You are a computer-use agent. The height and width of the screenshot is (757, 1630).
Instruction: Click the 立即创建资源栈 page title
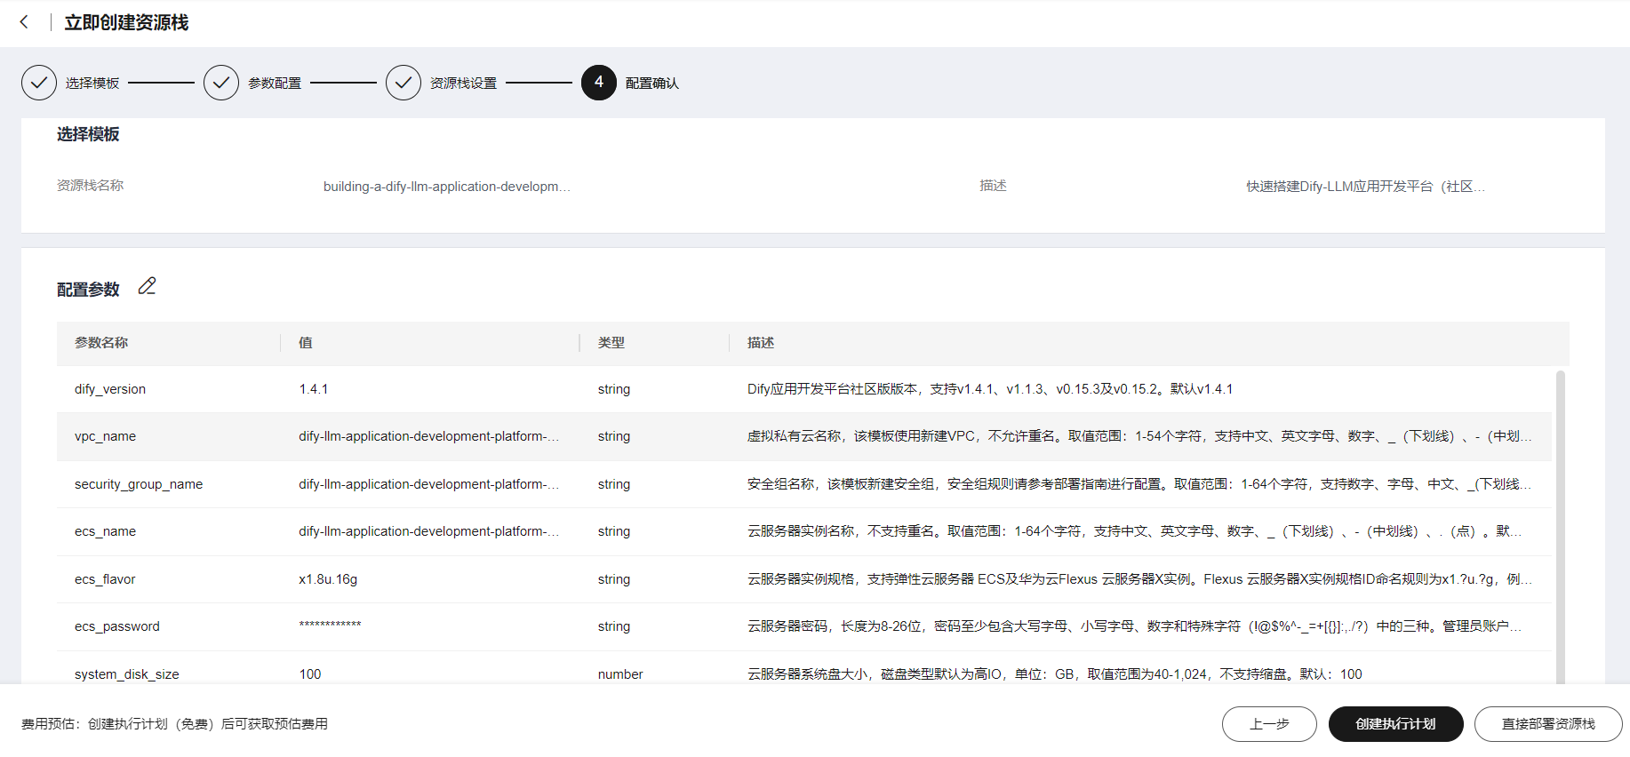tap(126, 22)
